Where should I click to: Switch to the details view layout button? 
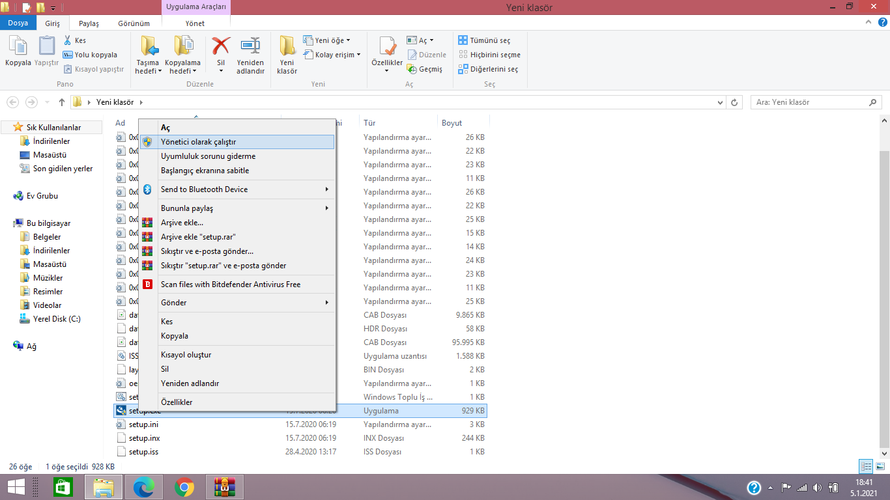coord(866,466)
